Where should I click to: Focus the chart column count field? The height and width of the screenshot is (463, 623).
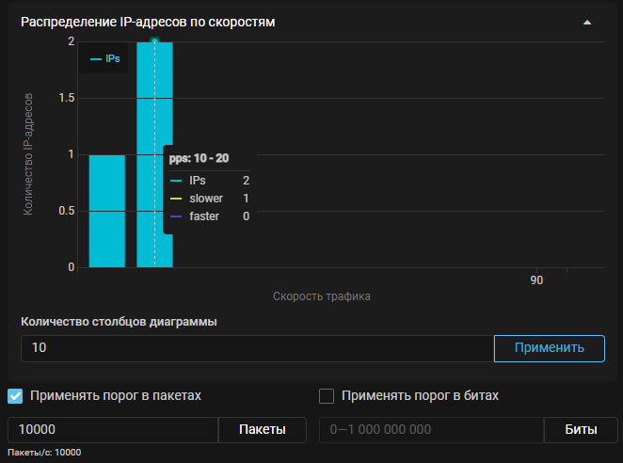[x=256, y=348]
